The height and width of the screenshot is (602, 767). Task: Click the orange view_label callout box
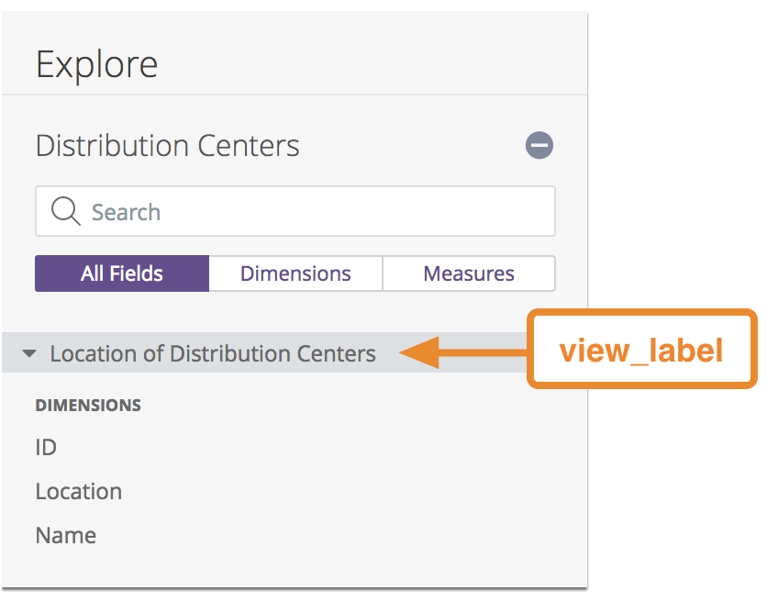641,349
